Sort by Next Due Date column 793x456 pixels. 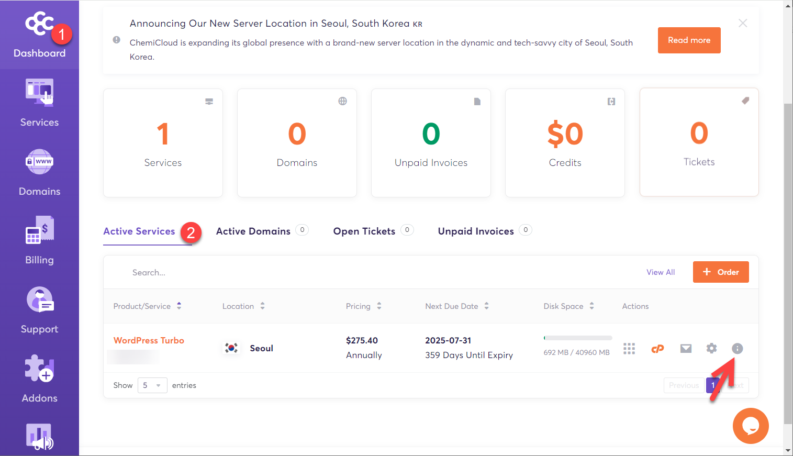pyautogui.click(x=457, y=306)
